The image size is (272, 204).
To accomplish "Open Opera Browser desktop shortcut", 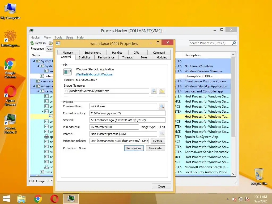I will pyautogui.click(x=10, y=95).
